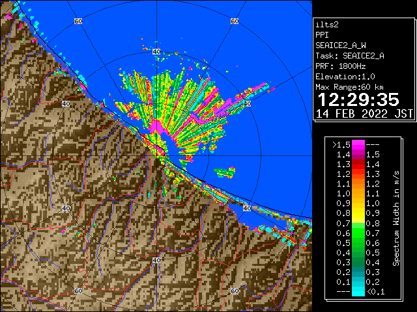Click the '40' range label south of radar center
The width and height of the screenshot is (417, 312).
point(156,260)
